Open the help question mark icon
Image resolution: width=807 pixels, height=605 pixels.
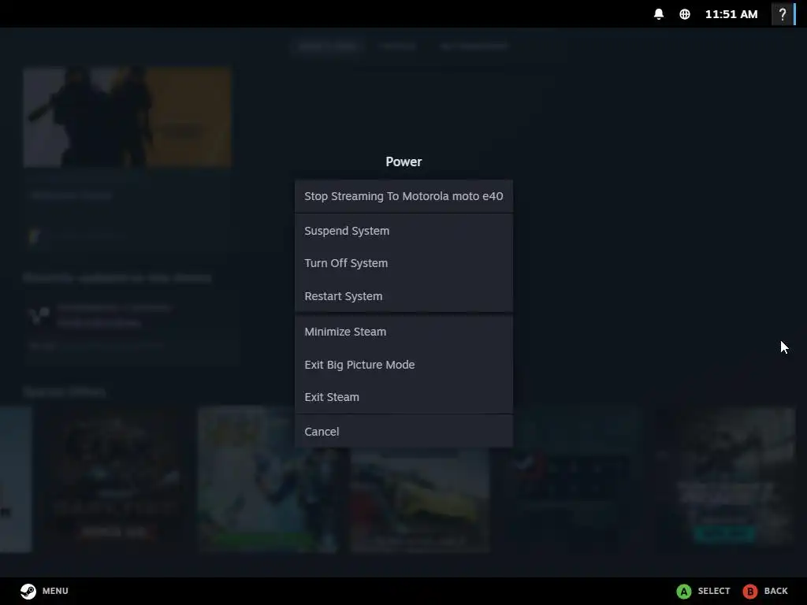click(x=783, y=14)
